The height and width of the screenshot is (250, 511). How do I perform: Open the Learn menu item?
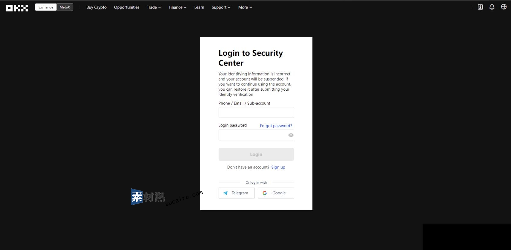[x=199, y=7]
